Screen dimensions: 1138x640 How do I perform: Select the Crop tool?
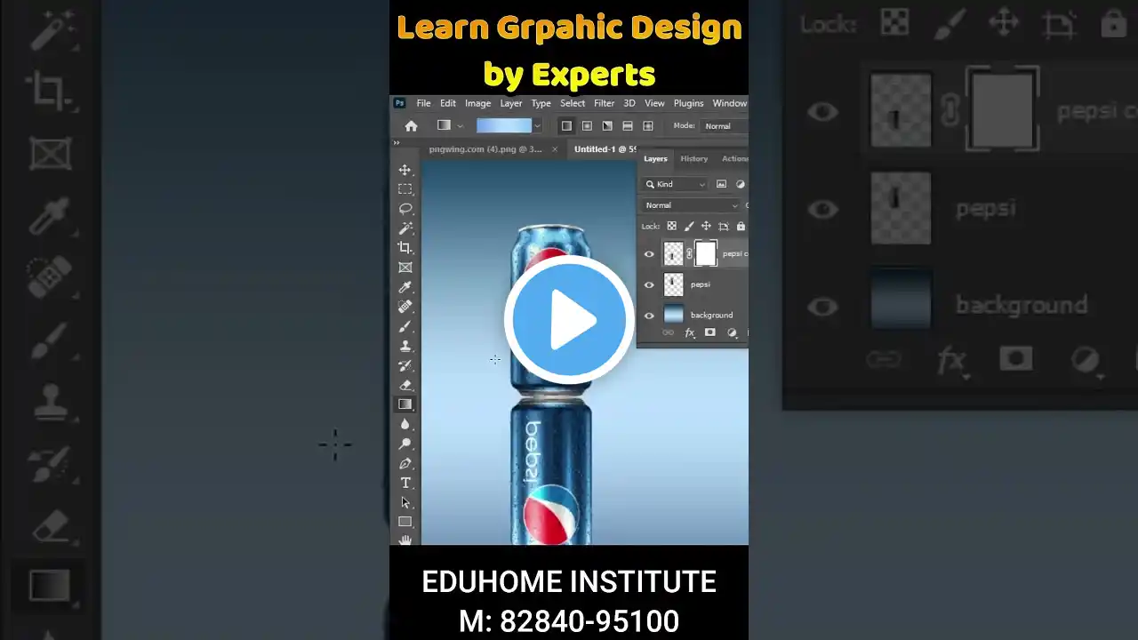click(405, 248)
